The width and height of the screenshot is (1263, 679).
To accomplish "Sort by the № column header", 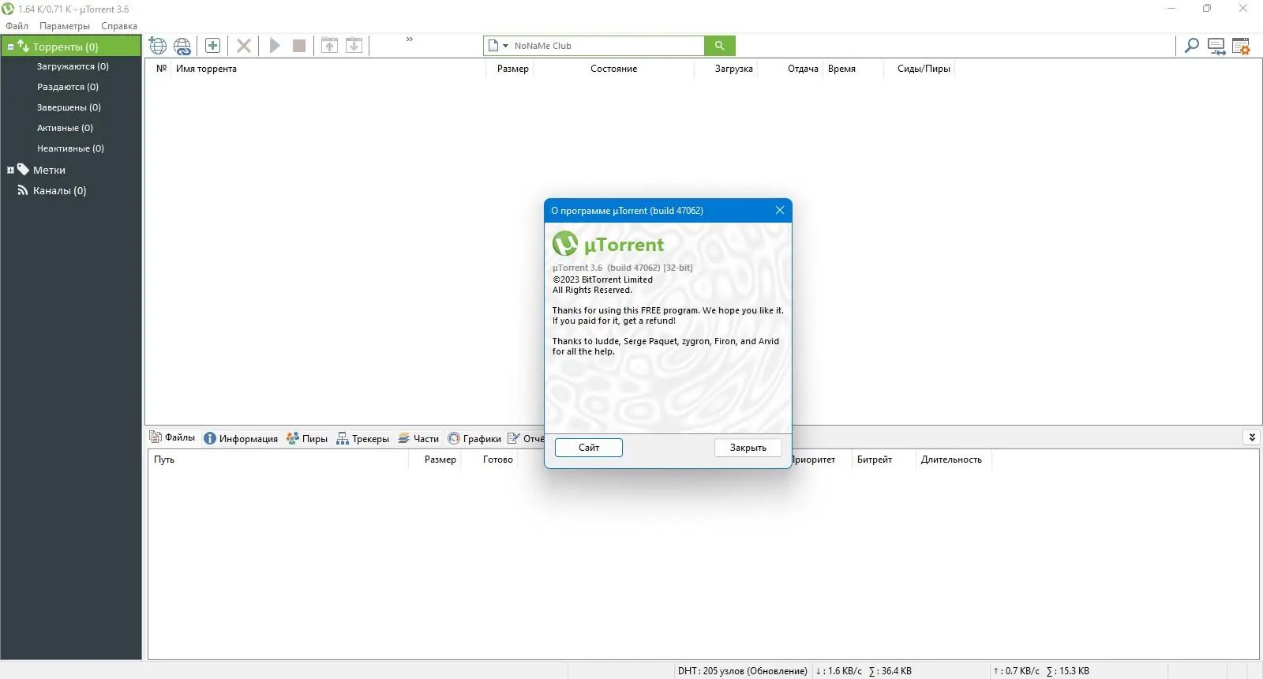I will (x=161, y=69).
